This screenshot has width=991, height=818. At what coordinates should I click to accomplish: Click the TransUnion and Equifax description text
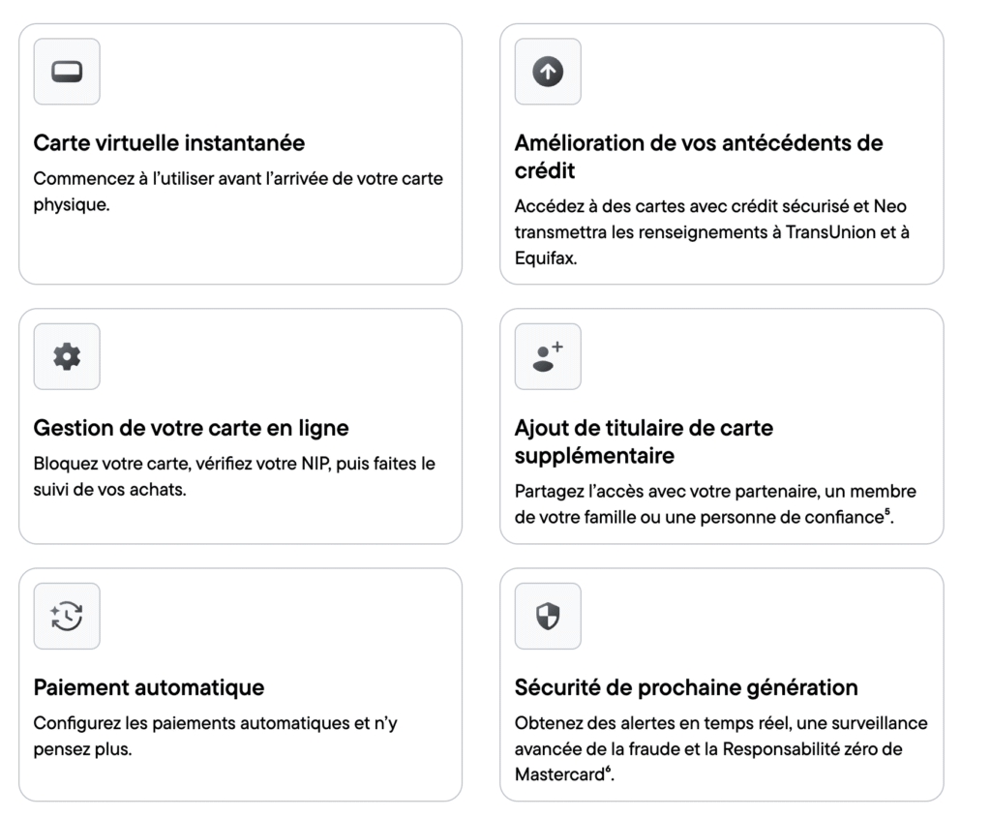pos(711,232)
